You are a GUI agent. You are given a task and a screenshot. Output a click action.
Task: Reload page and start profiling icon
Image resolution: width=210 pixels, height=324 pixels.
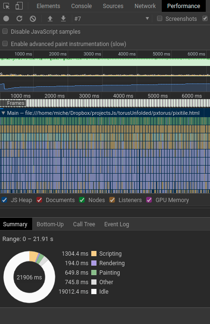coord(19,19)
